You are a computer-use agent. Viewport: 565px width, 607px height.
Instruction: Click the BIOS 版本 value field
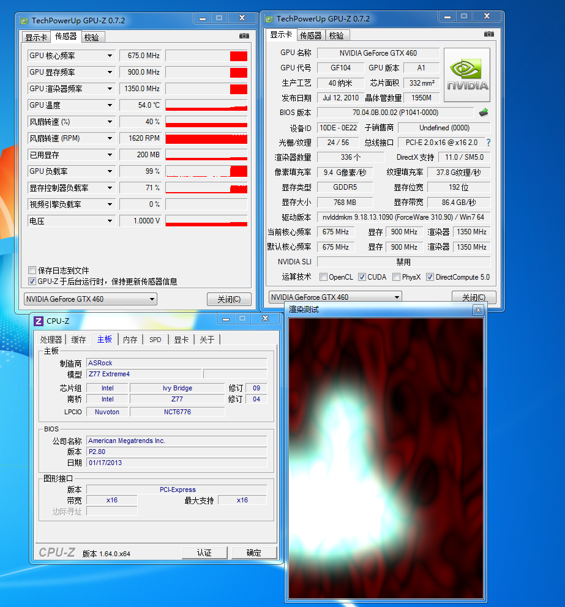(x=395, y=113)
